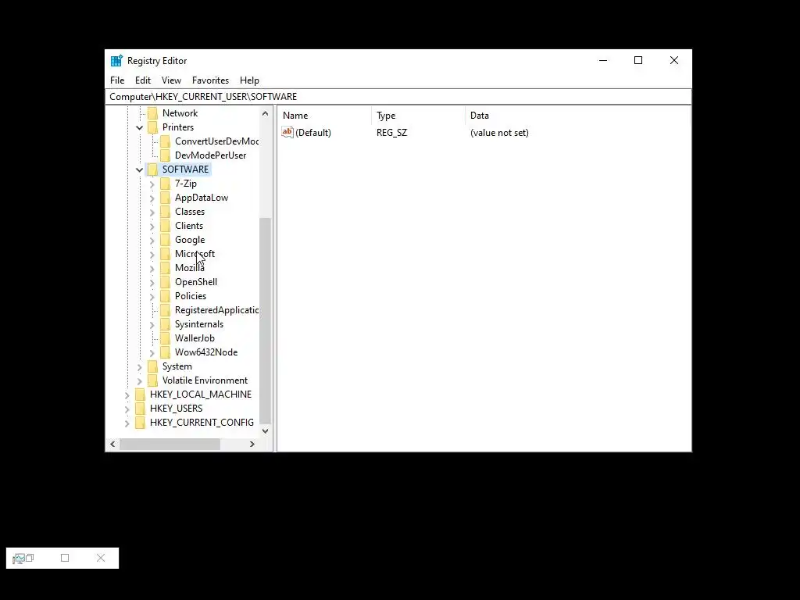Click the Sysinternals folder icon
Viewport: 800px width, 600px height.
coord(166,324)
